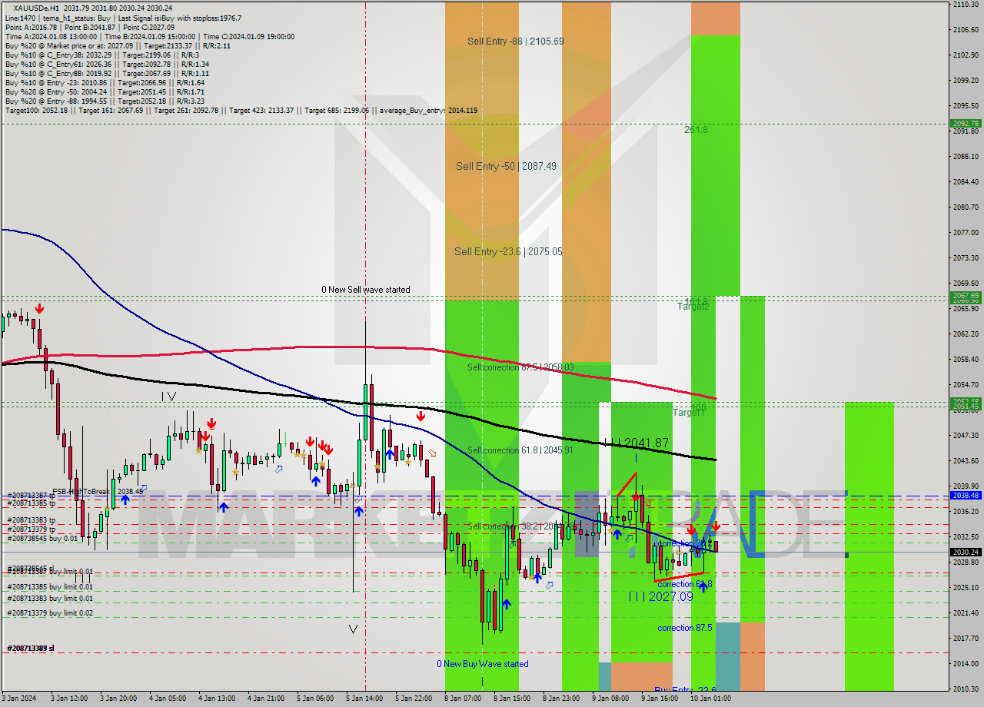Select '#208713379 buy limit 0.02' order label
984x707 pixels.
[50, 613]
